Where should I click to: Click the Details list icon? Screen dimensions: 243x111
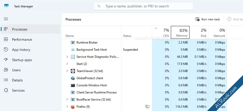point(6,80)
